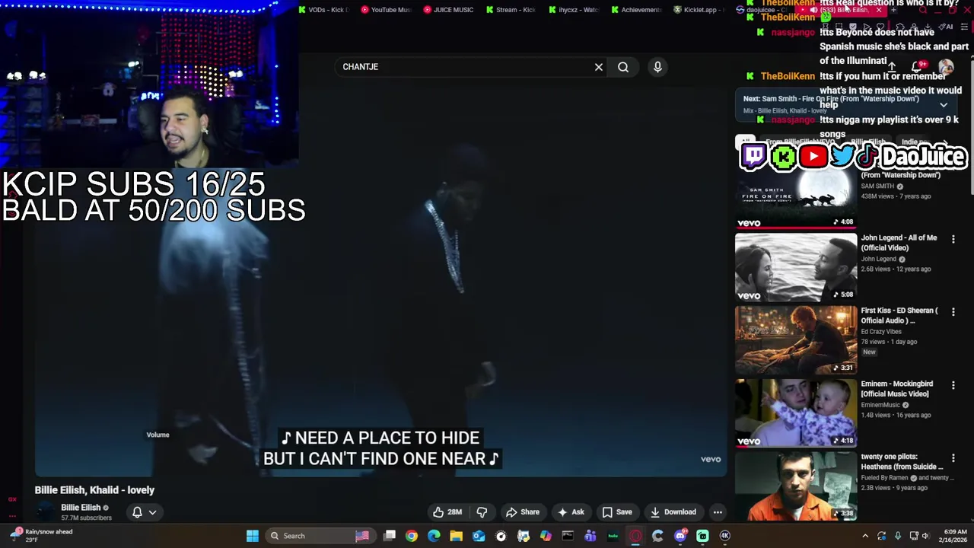Open Microsoft Teams from taskbar

tap(590, 536)
